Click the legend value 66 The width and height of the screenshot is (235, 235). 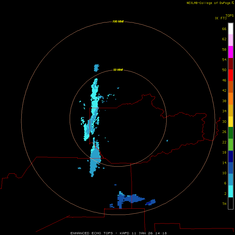224,29
